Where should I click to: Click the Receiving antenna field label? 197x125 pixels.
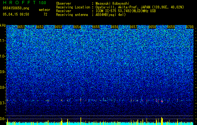[x=72, y=15]
